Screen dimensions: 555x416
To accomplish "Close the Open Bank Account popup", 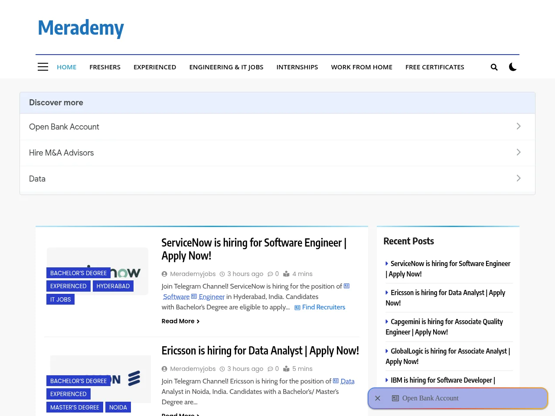I will click(378, 398).
